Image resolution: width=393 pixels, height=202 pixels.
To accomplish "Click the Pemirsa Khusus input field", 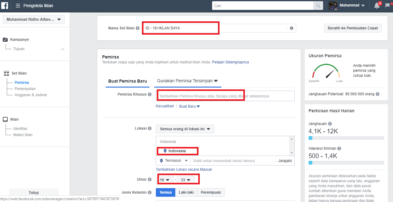I will pyautogui.click(x=225, y=96).
